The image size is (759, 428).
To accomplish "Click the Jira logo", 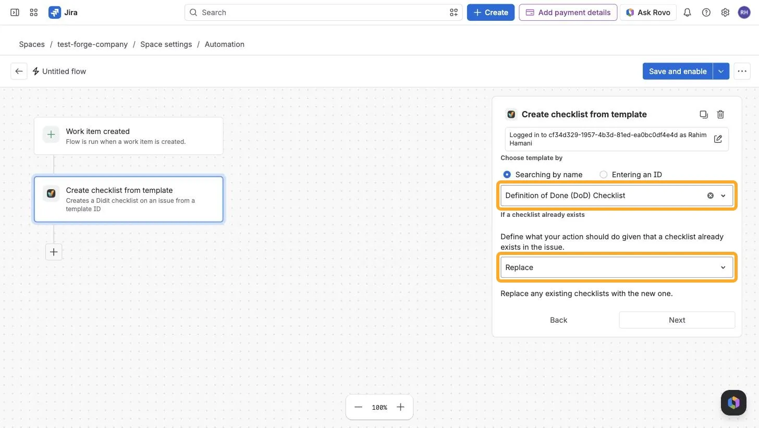I will (x=63, y=13).
